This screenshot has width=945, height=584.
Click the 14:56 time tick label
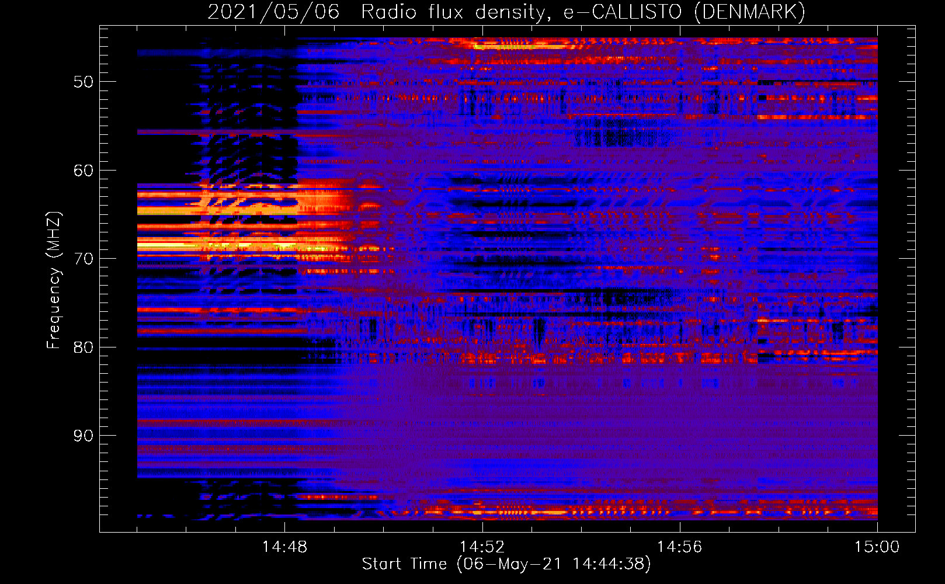pyautogui.click(x=679, y=547)
